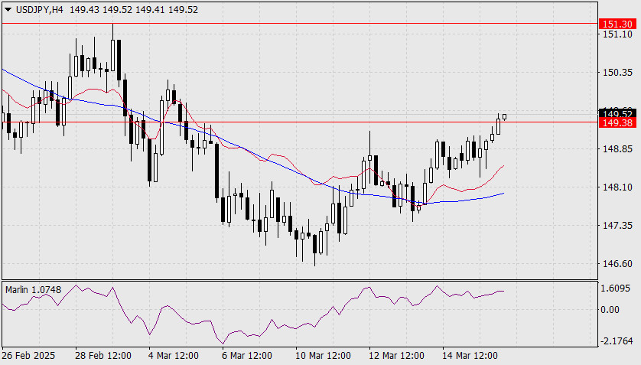The image size is (641, 365).
Task: Click the red 151.30 price level label
Action: point(617,24)
